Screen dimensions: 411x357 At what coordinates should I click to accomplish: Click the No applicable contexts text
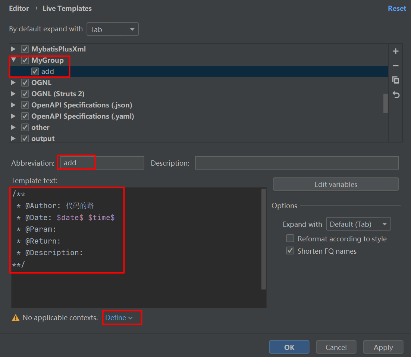(x=60, y=318)
